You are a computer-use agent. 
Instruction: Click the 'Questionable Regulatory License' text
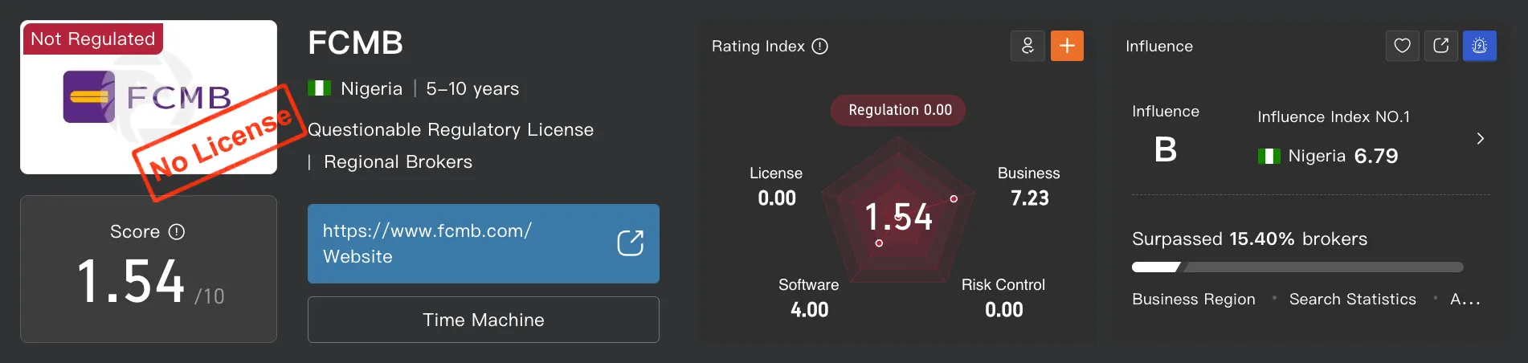click(451, 129)
